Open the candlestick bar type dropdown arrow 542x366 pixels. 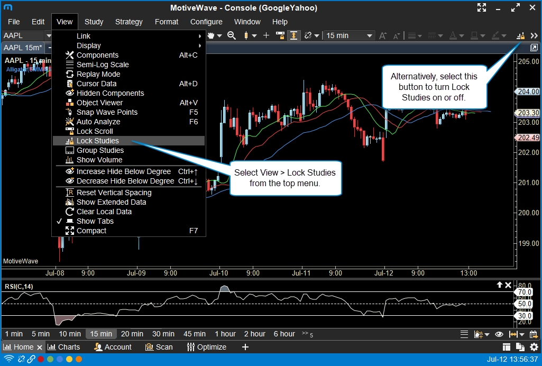pos(254,35)
